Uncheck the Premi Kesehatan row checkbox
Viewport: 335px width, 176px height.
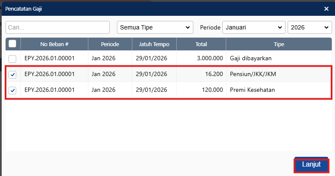coord(13,91)
